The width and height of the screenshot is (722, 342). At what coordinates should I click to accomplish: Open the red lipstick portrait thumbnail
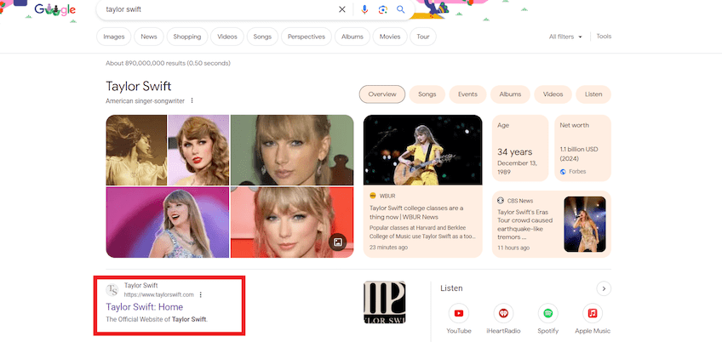[198, 150]
